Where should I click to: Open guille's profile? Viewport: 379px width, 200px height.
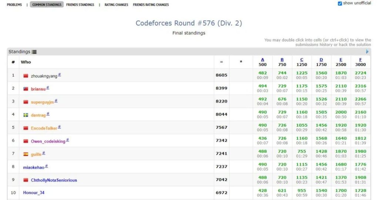tap(36, 154)
